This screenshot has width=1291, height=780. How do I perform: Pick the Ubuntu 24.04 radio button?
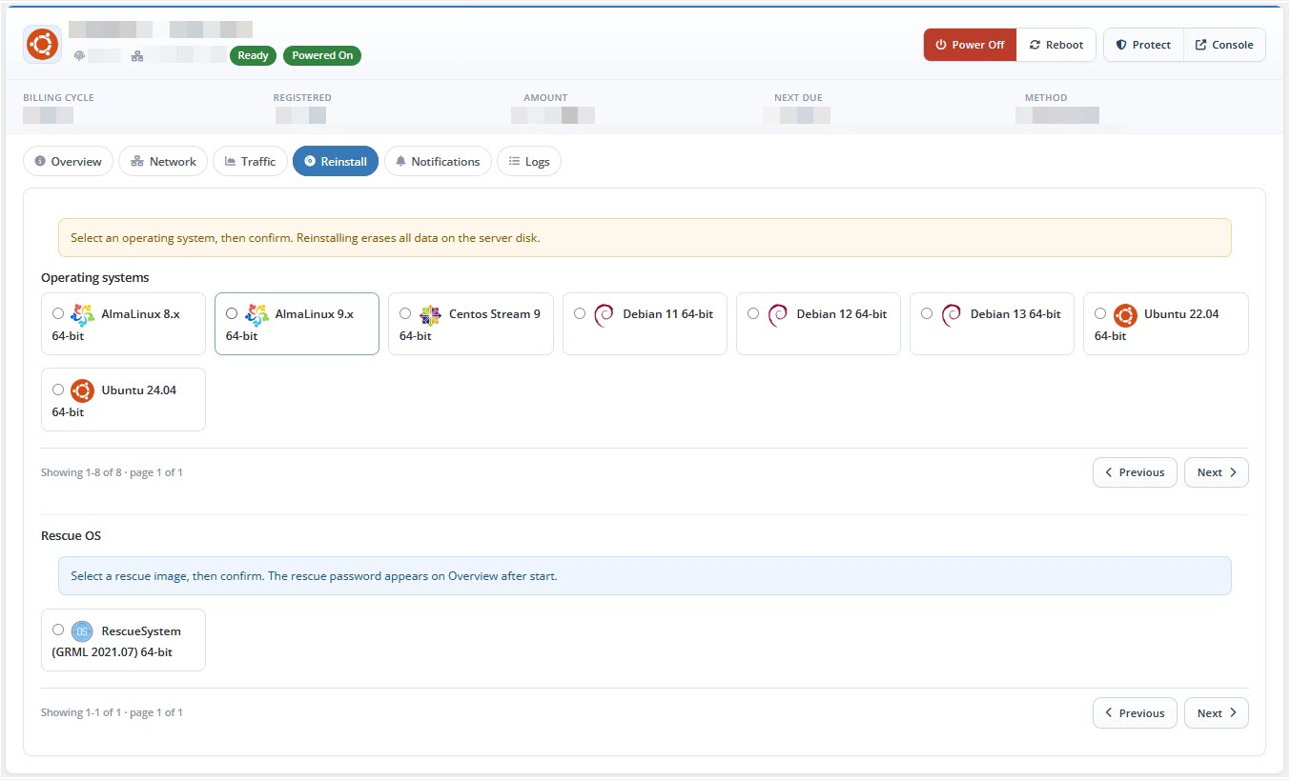pyautogui.click(x=58, y=390)
